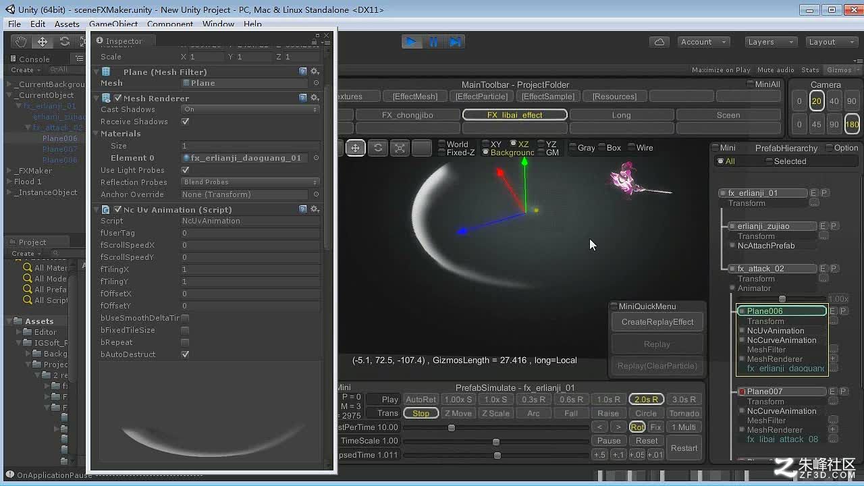Enable bUseSmoothDeltaTime checkbox
Screen dimensions: 864x486
tap(185, 318)
